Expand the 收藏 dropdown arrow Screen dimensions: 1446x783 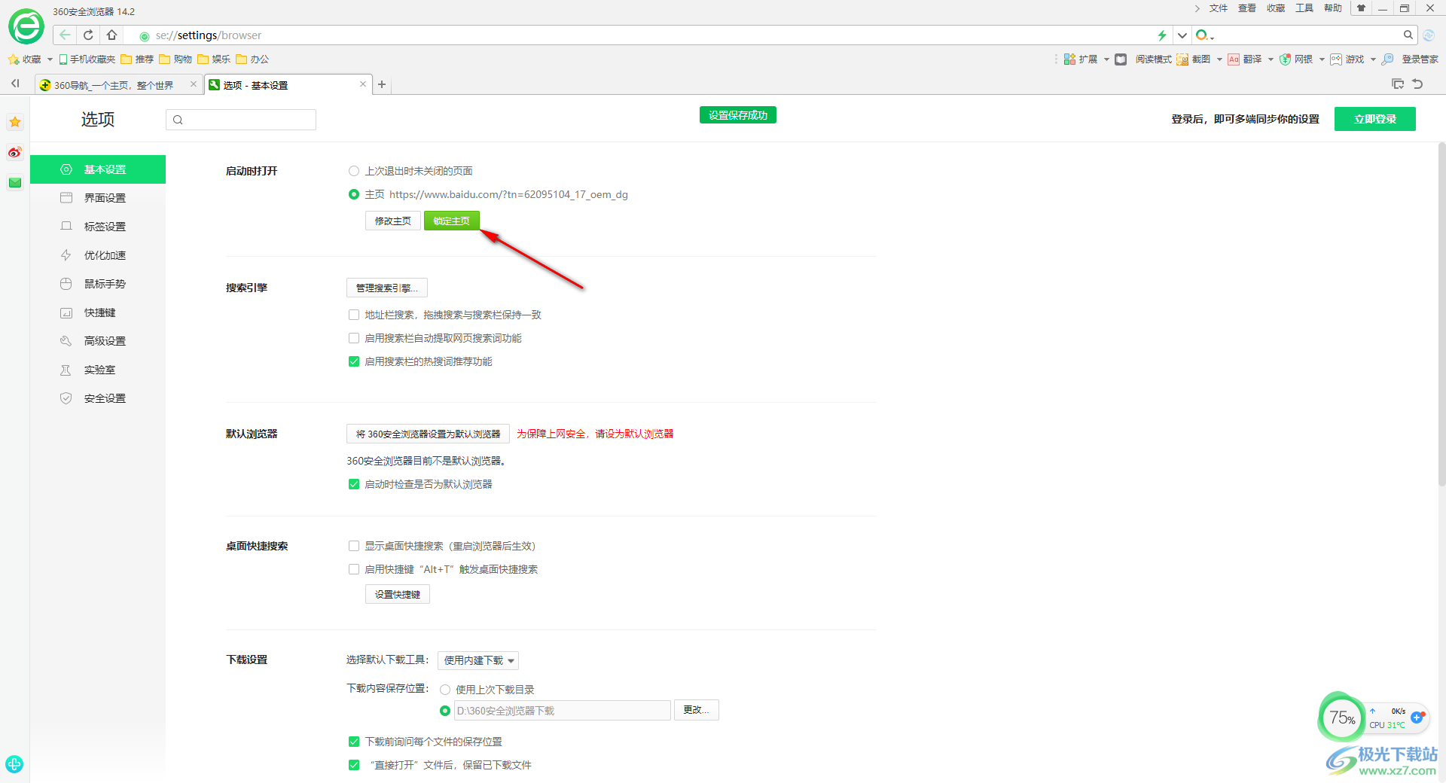50,59
